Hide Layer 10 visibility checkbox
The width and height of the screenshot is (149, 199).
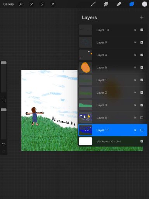(x=142, y=30)
